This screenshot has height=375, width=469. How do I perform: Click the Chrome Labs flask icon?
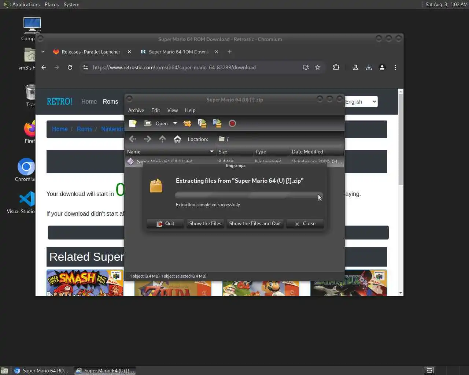point(355,67)
